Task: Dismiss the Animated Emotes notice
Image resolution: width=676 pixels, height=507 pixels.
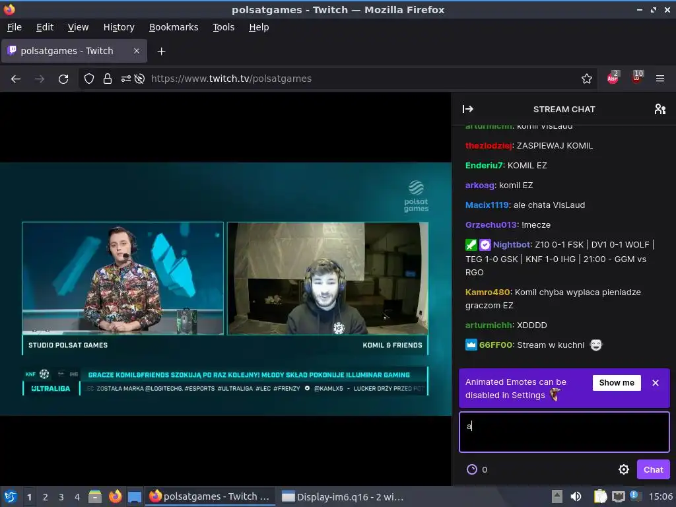Action: [x=656, y=383]
